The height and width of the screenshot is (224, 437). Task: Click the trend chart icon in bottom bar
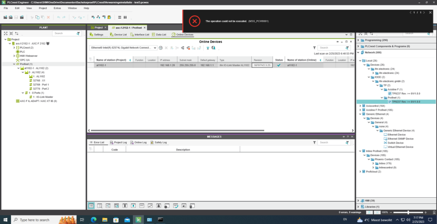coord(150,206)
